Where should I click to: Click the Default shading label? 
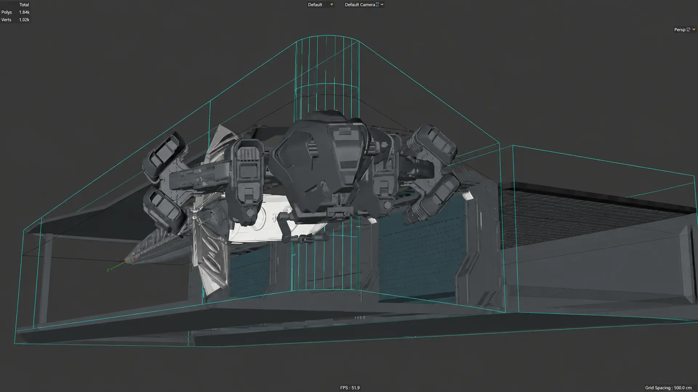click(x=315, y=5)
